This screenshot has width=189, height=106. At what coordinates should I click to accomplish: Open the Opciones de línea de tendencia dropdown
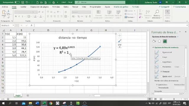tap(177, 37)
